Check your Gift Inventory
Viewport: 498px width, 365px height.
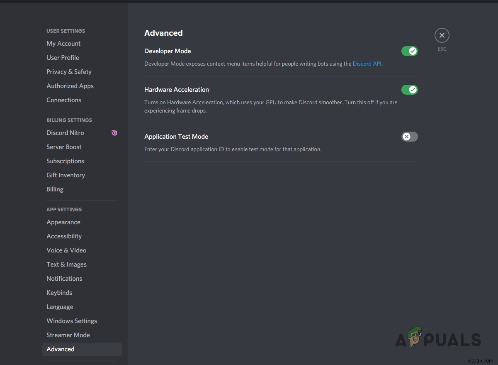click(66, 175)
